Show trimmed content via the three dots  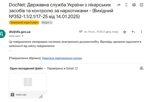(10, 51)
